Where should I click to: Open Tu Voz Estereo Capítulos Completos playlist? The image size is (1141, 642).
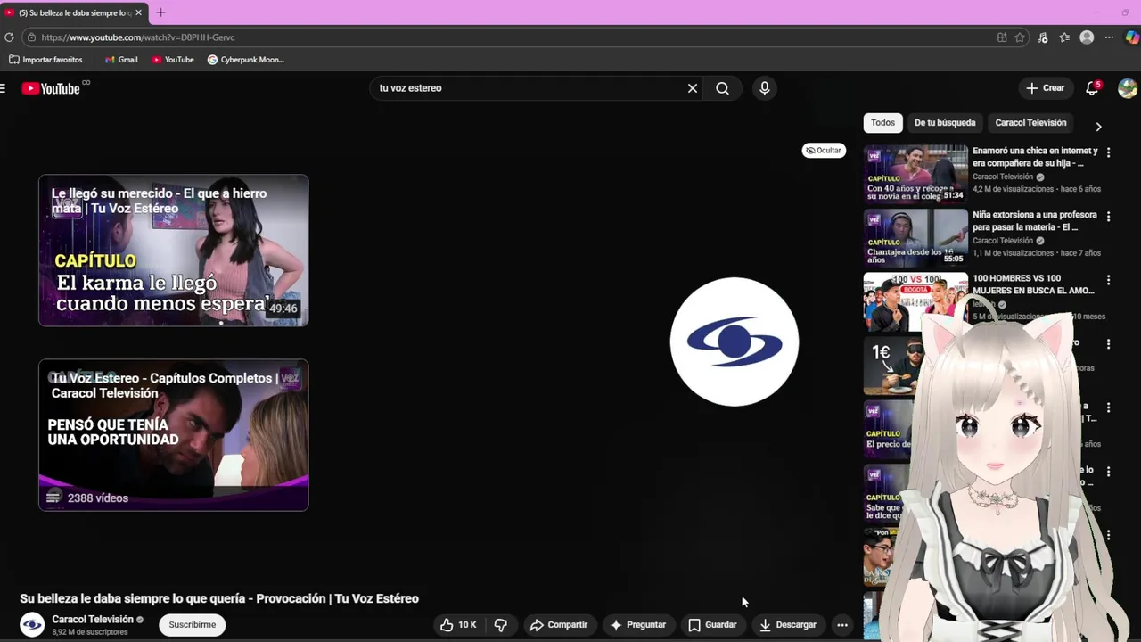click(x=174, y=435)
